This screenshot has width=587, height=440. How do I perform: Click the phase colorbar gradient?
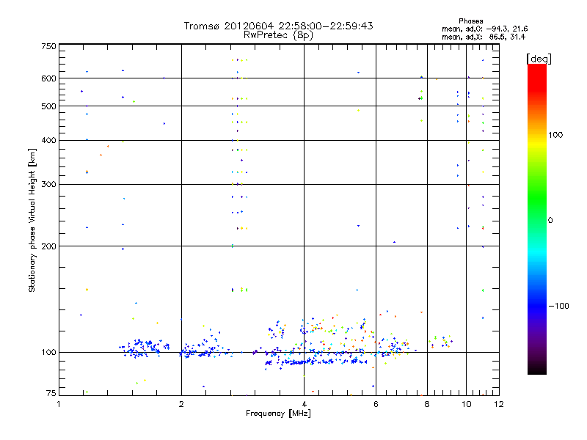(x=537, y=219)
